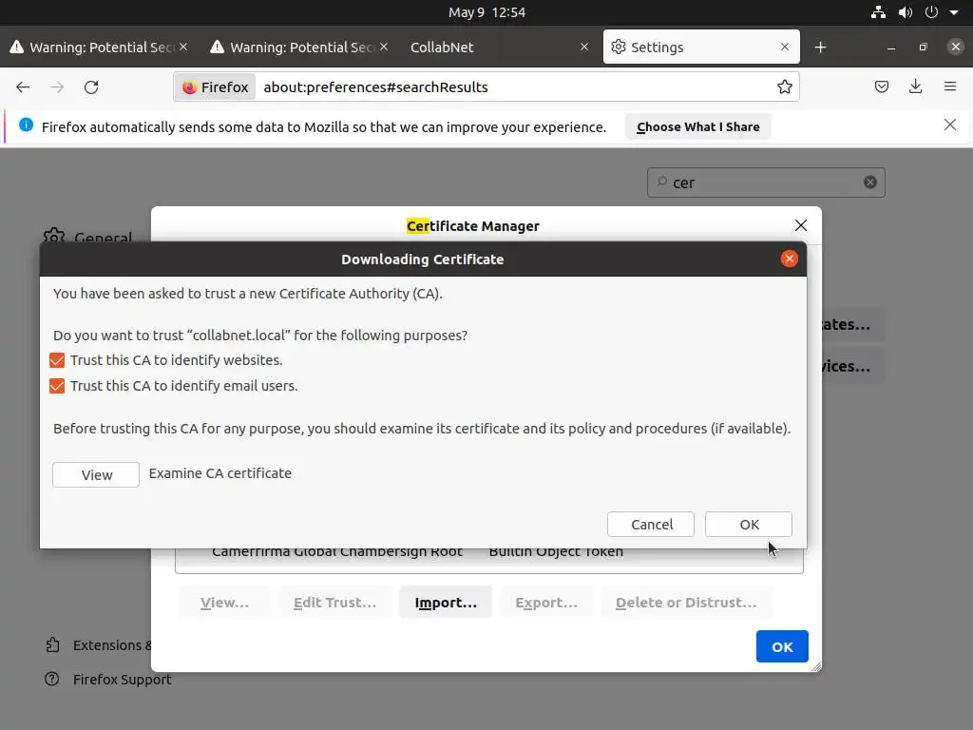
Task: Open Save to Pocket icon
Action: pyautogui.click(x=881, y=86)
